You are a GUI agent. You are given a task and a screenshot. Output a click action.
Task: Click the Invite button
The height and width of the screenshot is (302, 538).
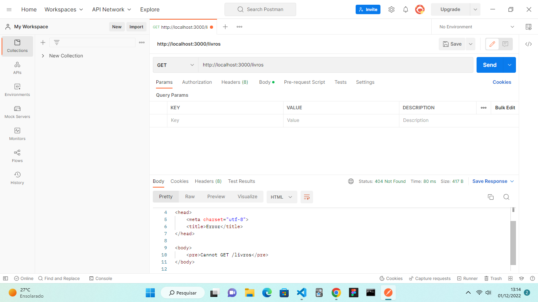point(368,9)
